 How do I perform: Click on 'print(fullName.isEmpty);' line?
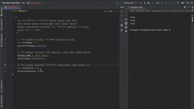32,46
